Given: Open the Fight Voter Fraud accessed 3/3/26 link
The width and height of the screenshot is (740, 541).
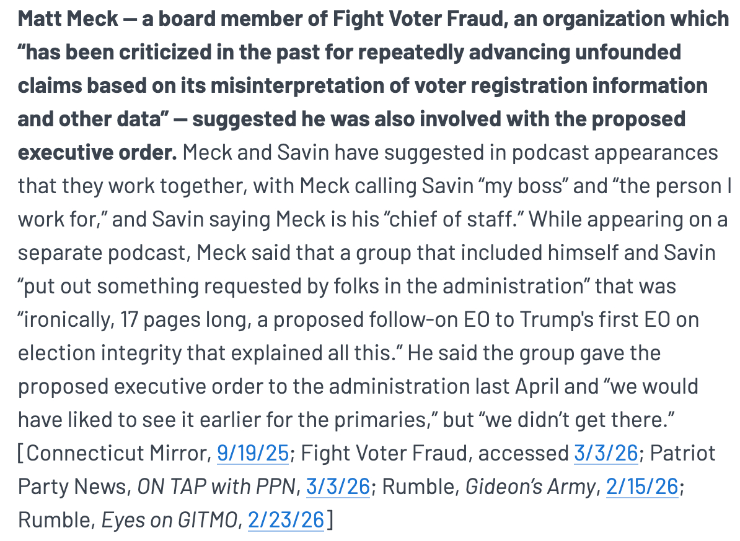Looking at the screenshot, I should [x=606, y=454].
